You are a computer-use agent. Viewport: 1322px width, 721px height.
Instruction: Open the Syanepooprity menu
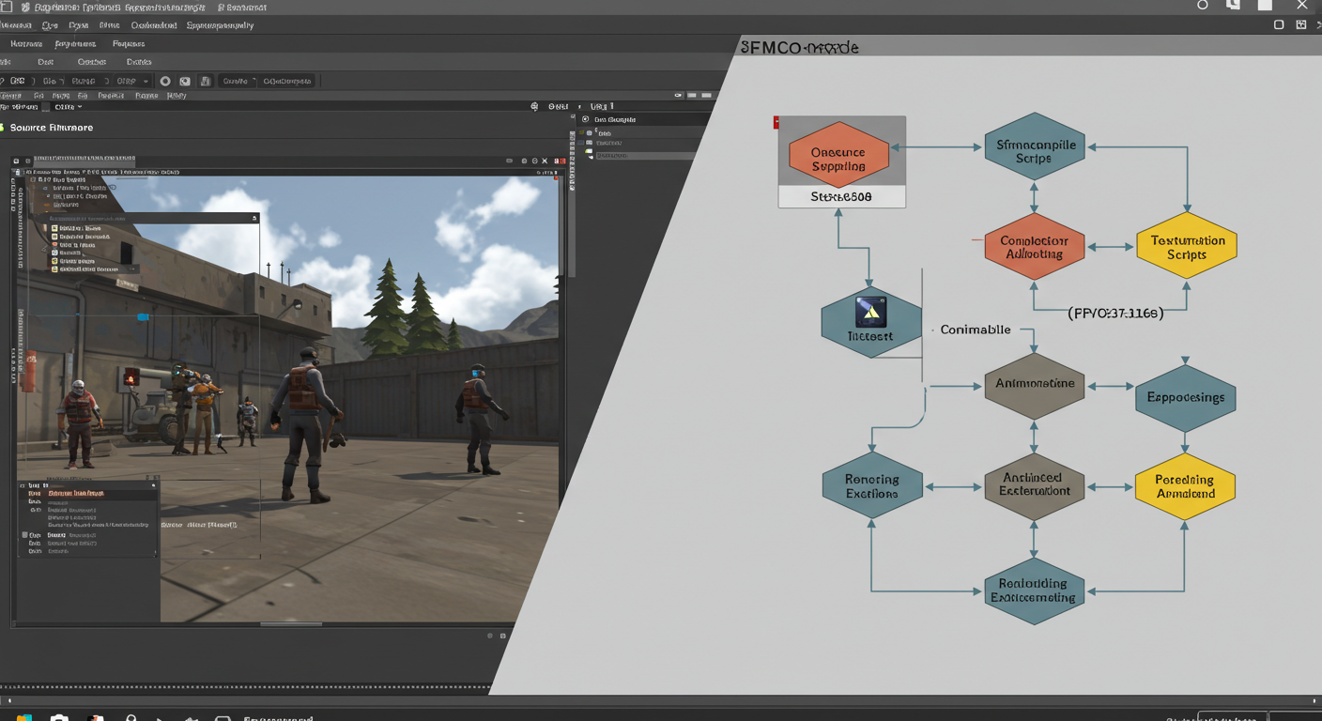221,26
